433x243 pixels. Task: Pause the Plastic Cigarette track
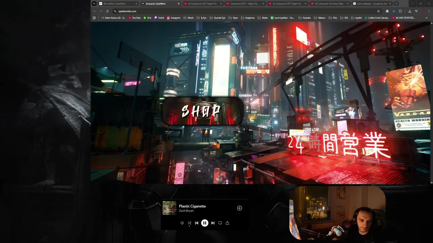click(205, 223)
